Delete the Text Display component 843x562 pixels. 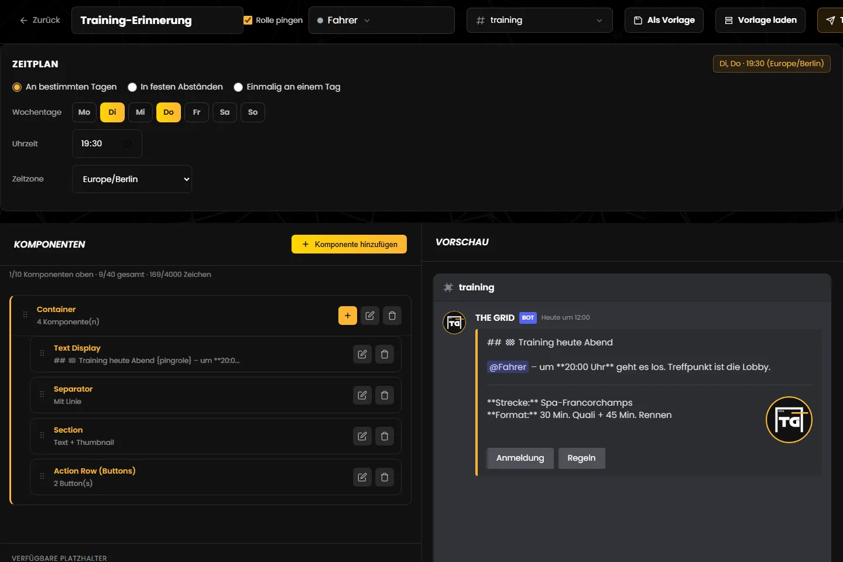tap(385, 354)
